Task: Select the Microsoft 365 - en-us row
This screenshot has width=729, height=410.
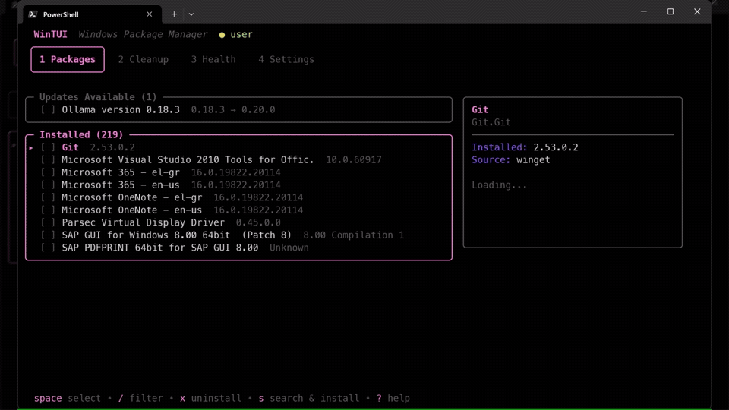Action: click(238, 185)
